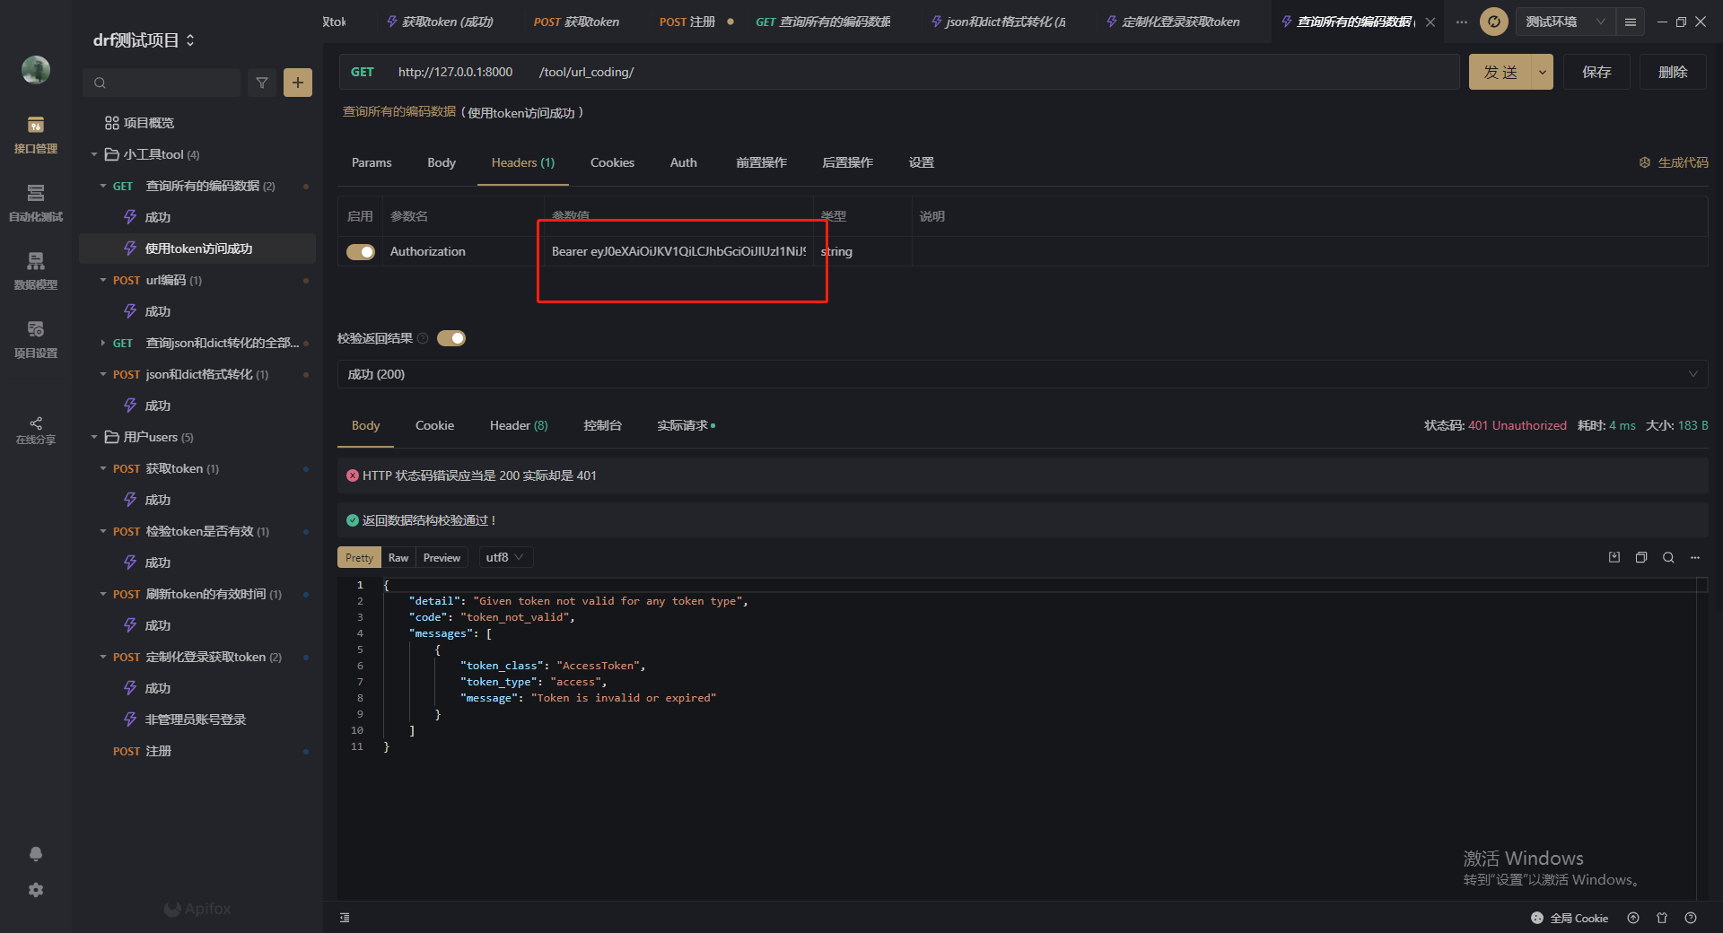This screenshot has width=1723, height=933.
Task: Disable the Authorization header toggle
Action: click(x=360, y=251)
